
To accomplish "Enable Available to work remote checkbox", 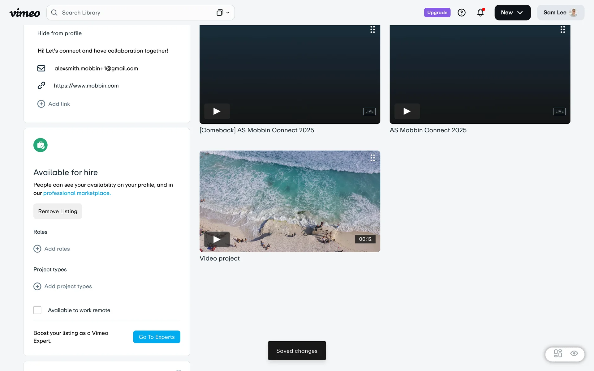I will click(37, 310).
